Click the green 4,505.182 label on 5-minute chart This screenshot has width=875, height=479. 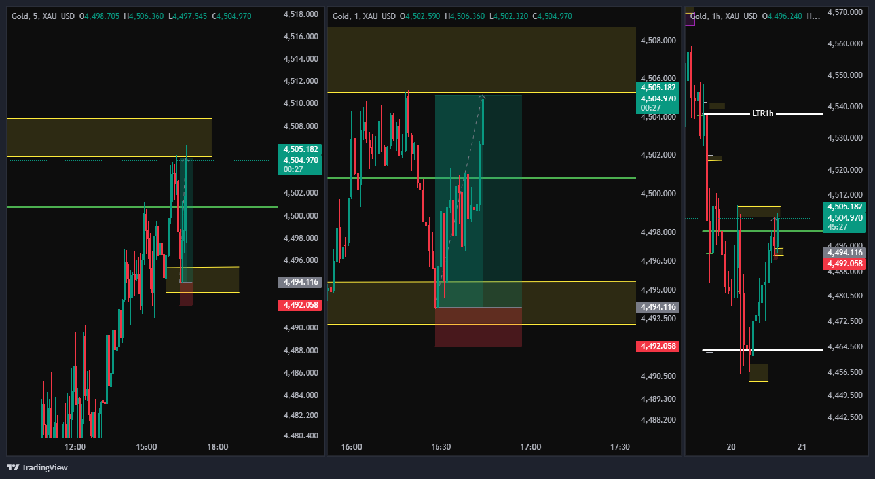pyautogui.click(x=299, y=149)
